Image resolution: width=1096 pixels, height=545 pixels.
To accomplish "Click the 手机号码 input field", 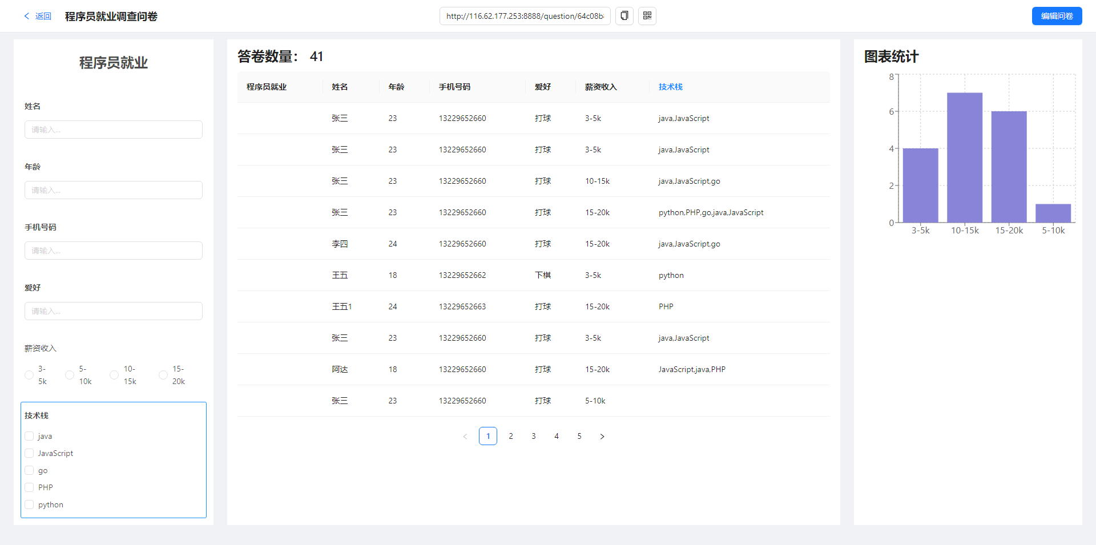I will click(x=114, y=251).
